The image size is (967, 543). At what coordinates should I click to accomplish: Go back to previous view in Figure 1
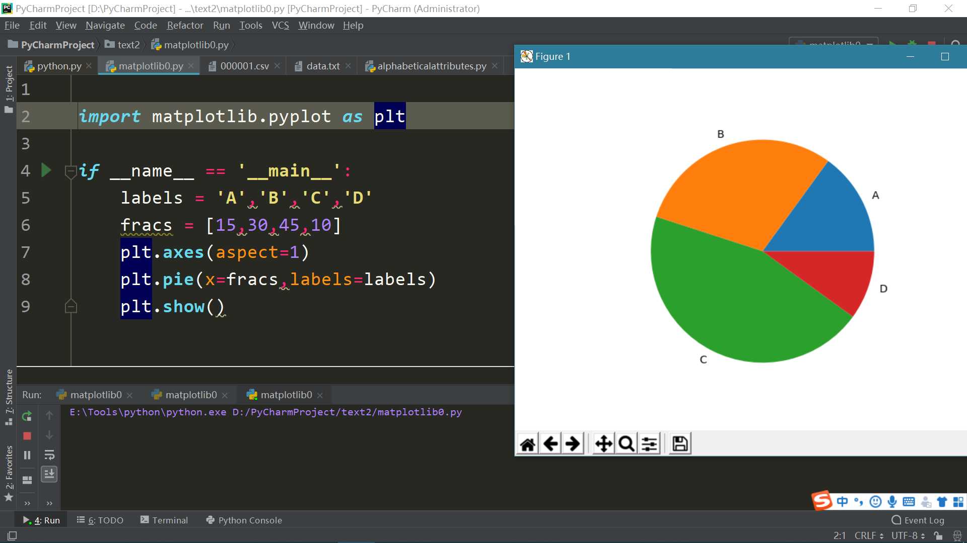[550, 444]
